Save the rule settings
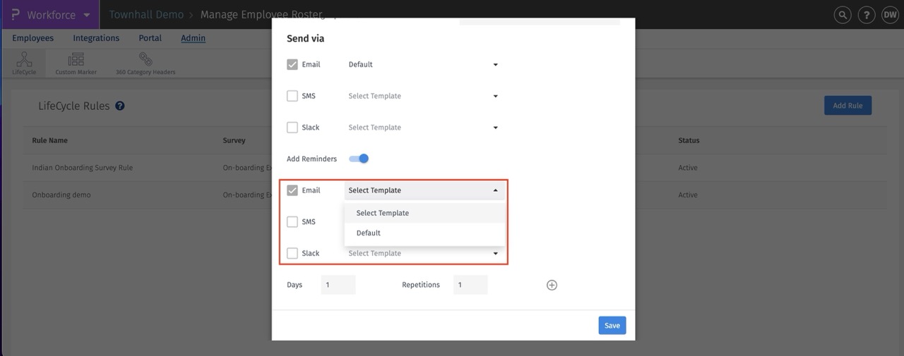The height and width of the screenshot is (356, 904). coord(612,325)
